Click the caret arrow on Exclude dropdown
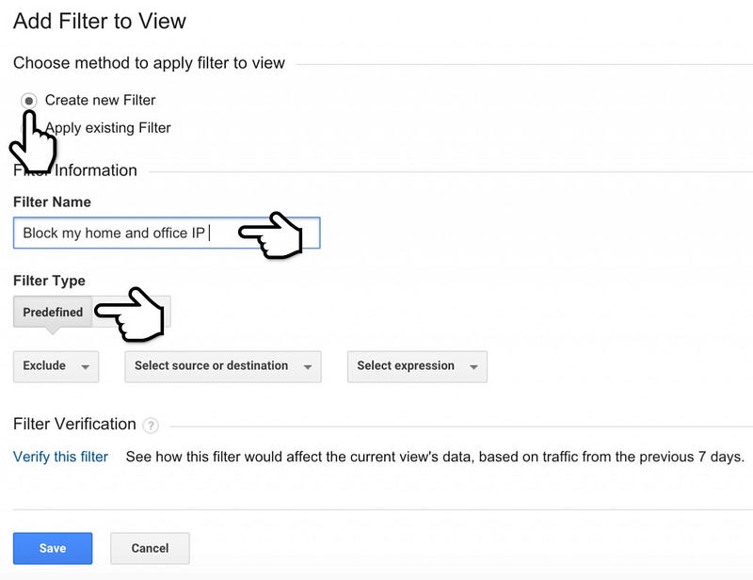Image resolution: width=753 pixels, height=580 pixels. [x=86, y=367]
